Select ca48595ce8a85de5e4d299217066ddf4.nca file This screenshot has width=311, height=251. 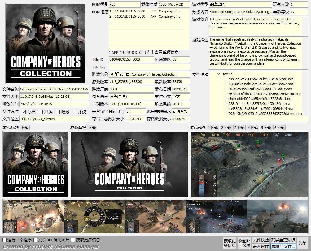click(261, 109)
